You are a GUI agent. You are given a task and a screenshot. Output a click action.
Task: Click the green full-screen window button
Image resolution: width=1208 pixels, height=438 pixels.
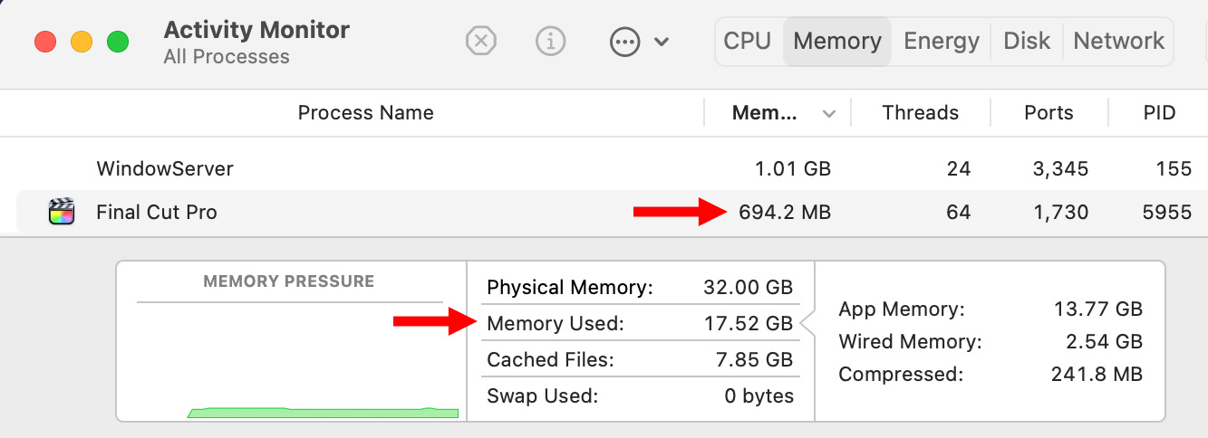coord(118,42)
